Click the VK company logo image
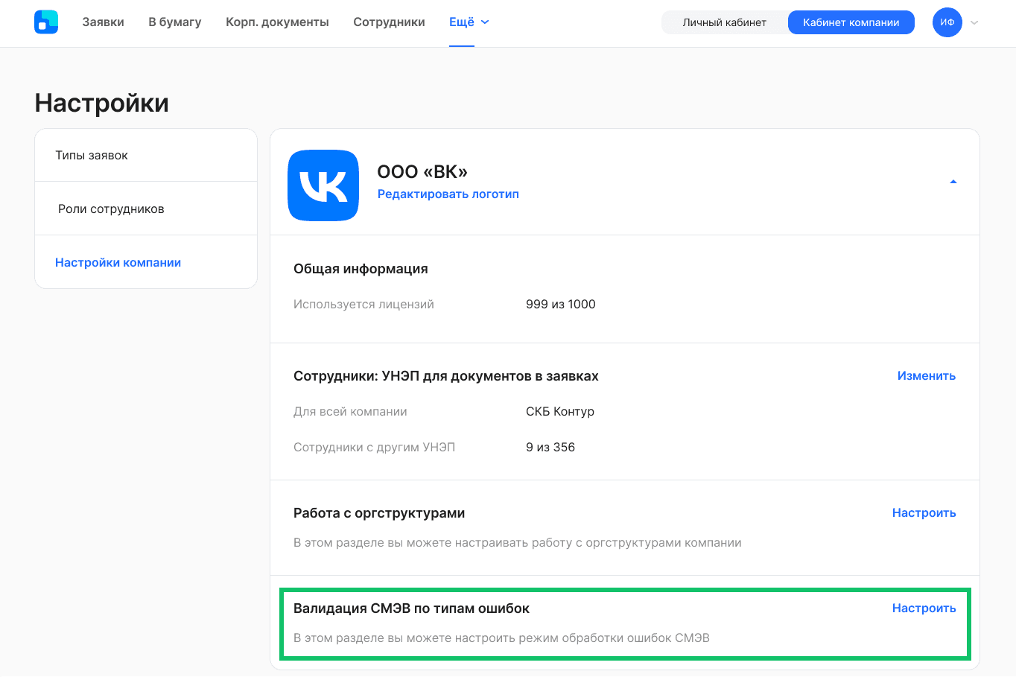The height and width of the screenshot is (677, 1016). point(323,185)
